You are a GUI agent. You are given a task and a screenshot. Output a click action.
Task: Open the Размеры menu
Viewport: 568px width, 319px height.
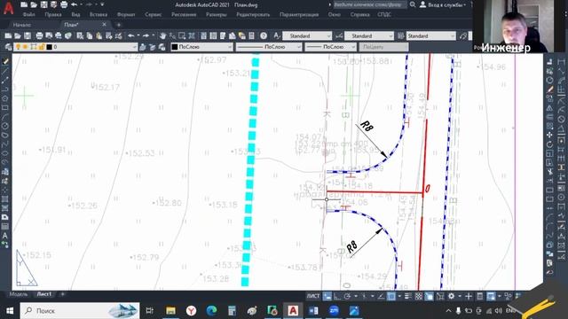[x=217, y=15]
